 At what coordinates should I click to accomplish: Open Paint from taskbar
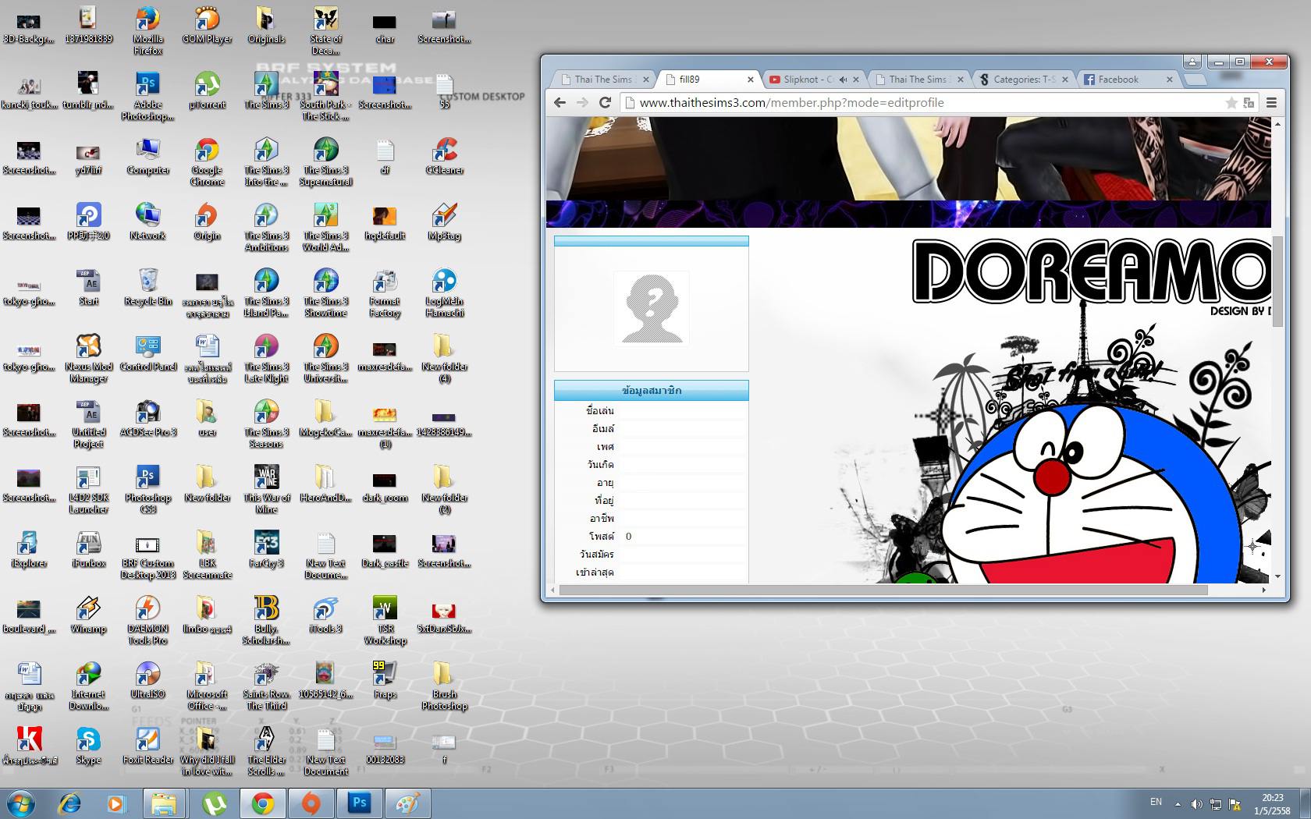408,803
